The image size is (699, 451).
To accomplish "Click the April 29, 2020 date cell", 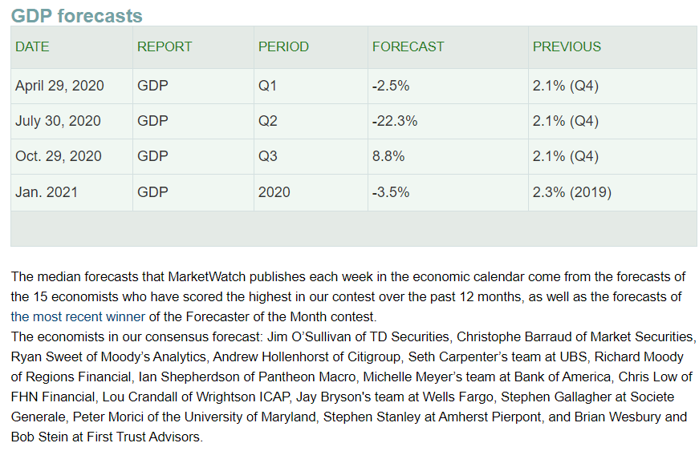I will pos(71,86).
